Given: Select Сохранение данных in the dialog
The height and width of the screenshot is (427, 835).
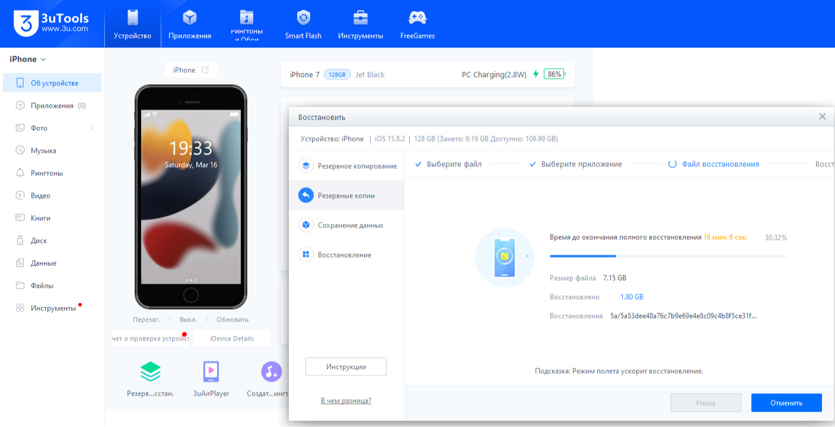Looking at the screenshot, I should coord(347,225).
